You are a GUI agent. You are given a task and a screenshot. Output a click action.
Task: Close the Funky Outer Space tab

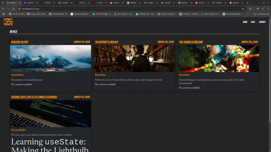(x=20, y=3)
